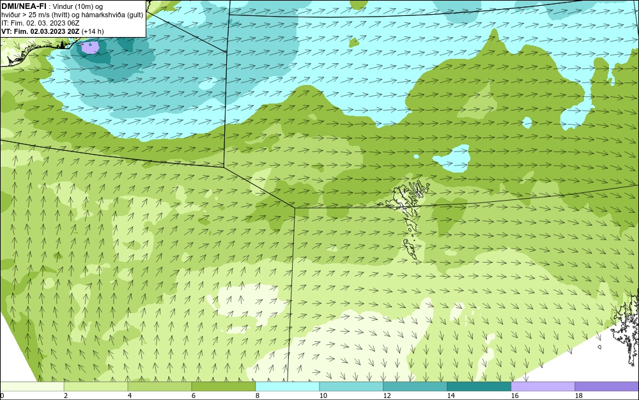The height and width of the screenshot is (400, 639).
Task: Click the 10–12 m/s legend color swatch
Action: [x=351, y=387]
